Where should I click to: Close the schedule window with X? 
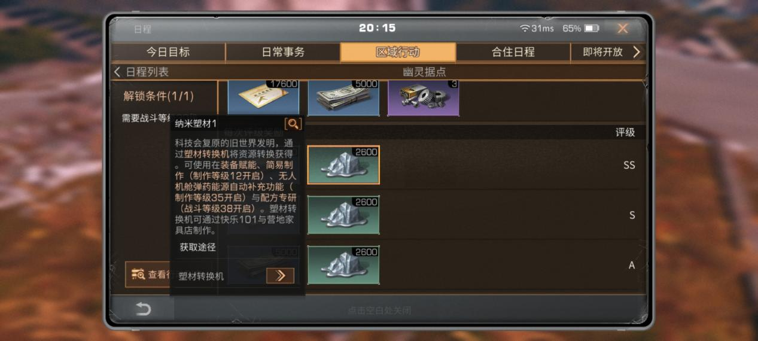coord(623,28)
